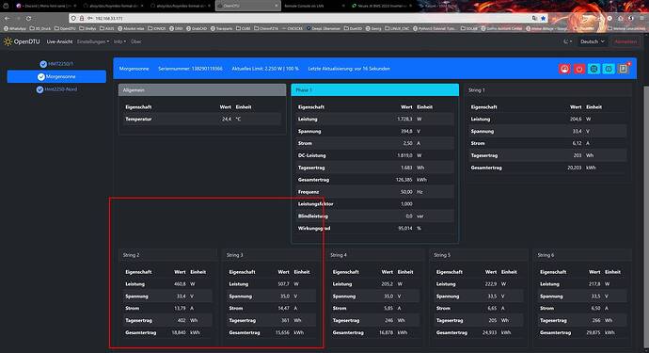649x353 pixels.
Task: Click the Letzte Aktualisierung text in header
Action: tap(349, 69)
